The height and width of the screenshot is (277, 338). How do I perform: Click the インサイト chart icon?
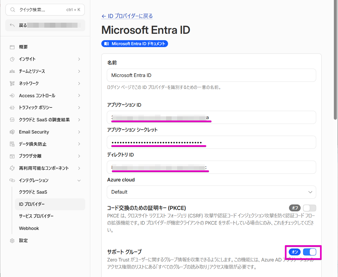(12, 59)
